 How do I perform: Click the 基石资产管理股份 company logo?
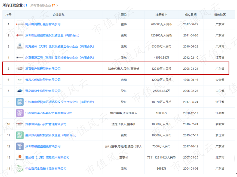click(20, 69)
